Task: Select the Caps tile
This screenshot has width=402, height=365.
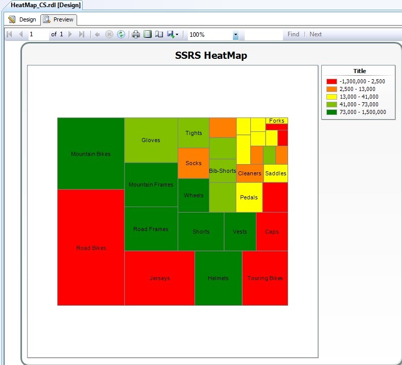Action: (272, 232)
